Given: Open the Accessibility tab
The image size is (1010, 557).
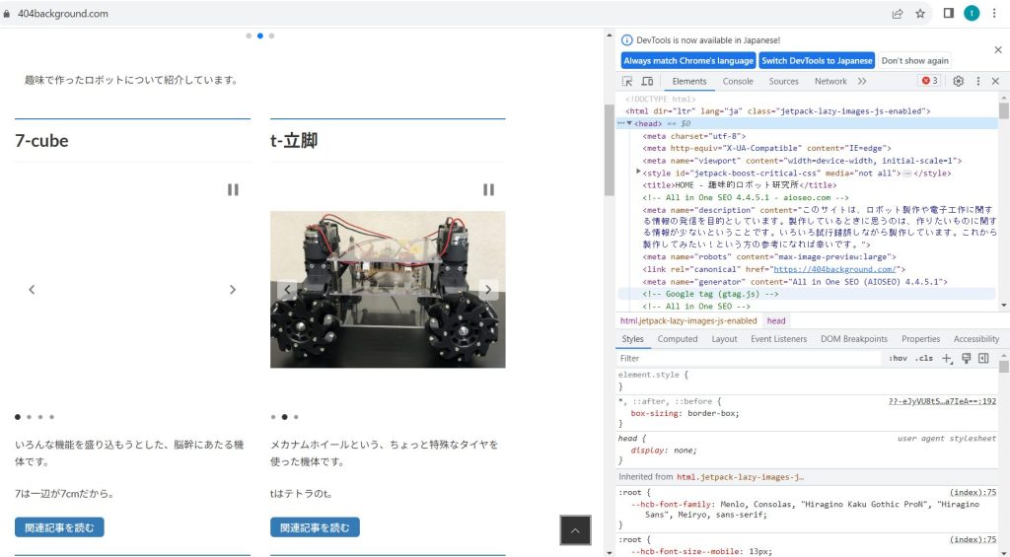Looking at the screenshot, I should point(975,339).
